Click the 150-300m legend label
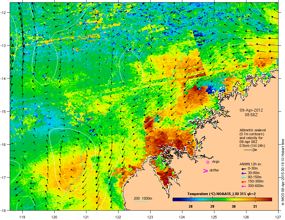The height and width of the screenshot is (220, 285). pyautogui.click(x=256, y=181)
